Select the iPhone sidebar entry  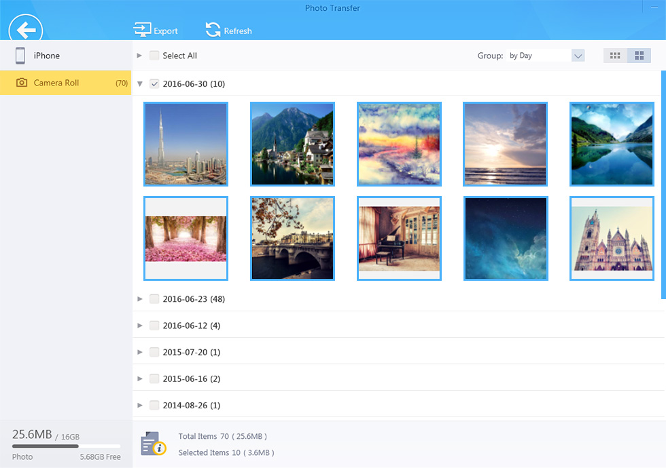(66, 56)
